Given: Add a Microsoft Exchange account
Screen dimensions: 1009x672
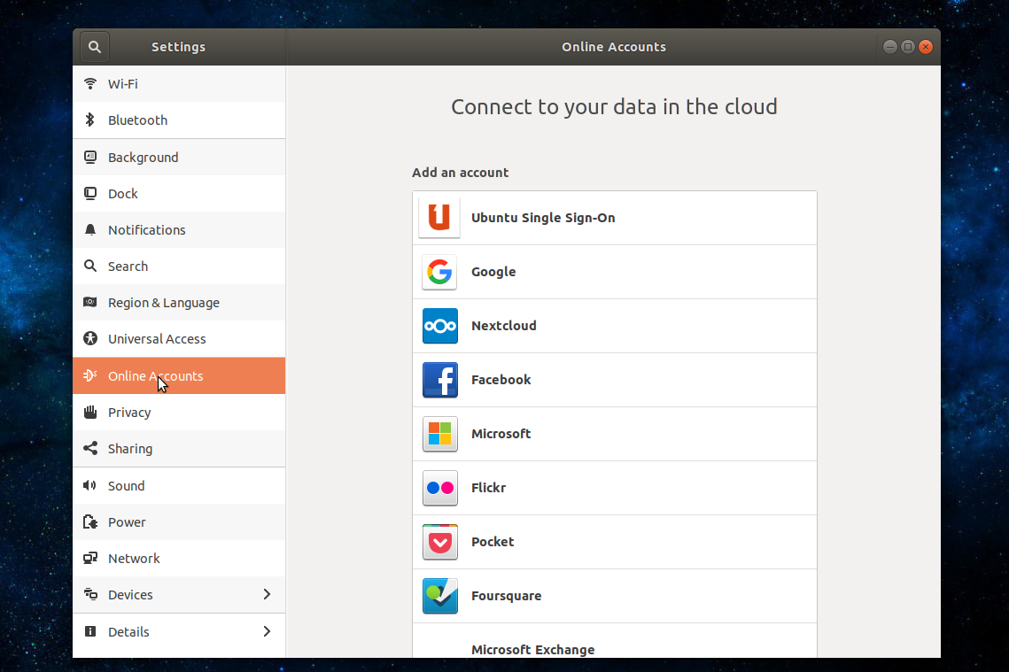Looking at the screenshot, I should [615, 640].
